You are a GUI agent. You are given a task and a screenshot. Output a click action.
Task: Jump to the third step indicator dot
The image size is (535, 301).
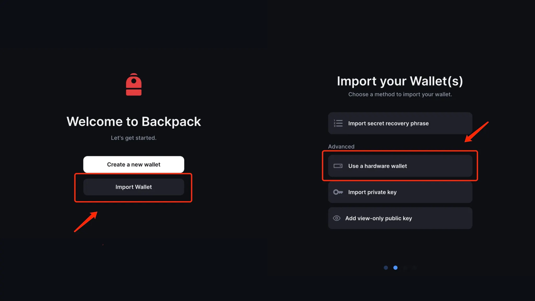pyautogui.click(x=405, y=268)
